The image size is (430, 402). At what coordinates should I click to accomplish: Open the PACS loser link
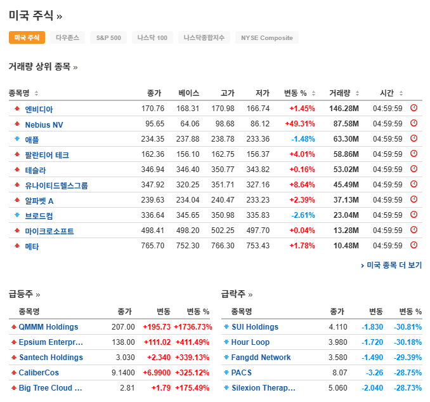point(242,373)
